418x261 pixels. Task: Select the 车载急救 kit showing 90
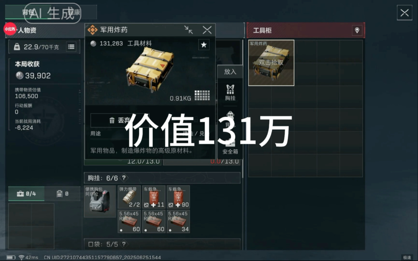[x=178, y=197]
